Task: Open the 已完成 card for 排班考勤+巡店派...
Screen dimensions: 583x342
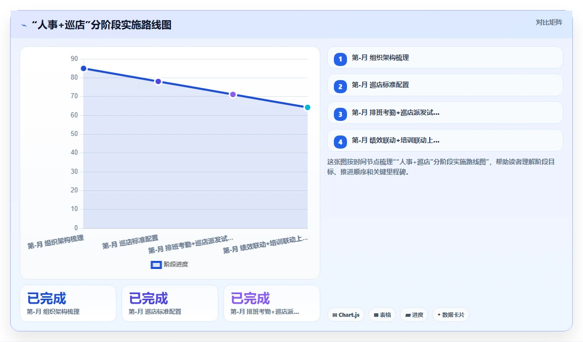Action: [x=272, y=303]
